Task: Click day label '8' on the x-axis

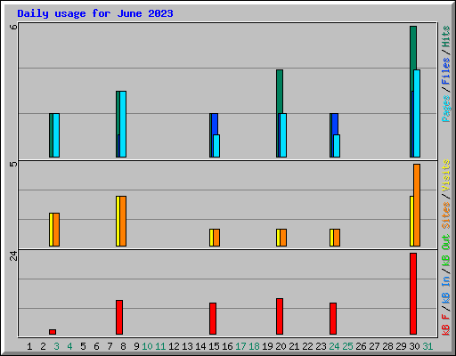Action: 123,346
